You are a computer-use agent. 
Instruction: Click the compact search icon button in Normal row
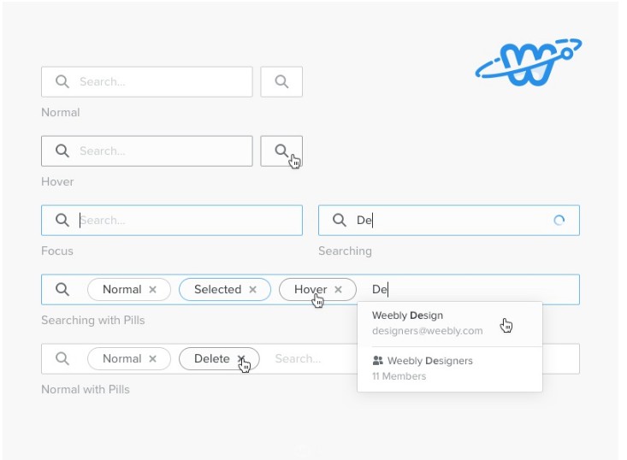click(281, 82)
